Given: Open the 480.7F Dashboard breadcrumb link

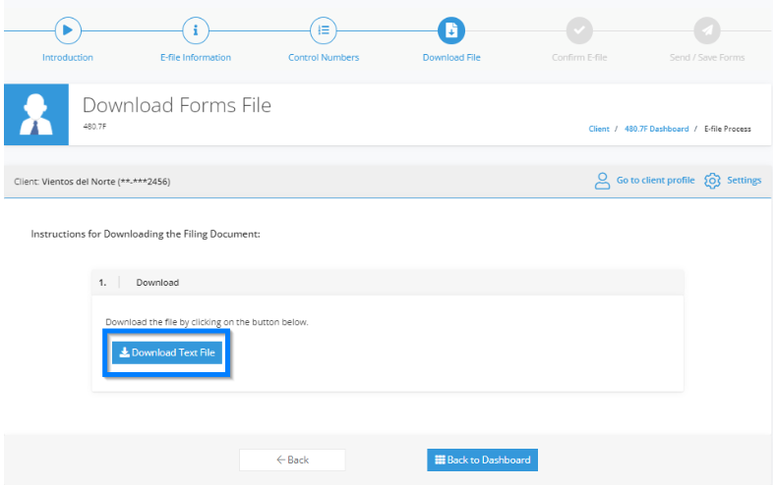Looking at the screenshot, I should click(x=656, y=129).
